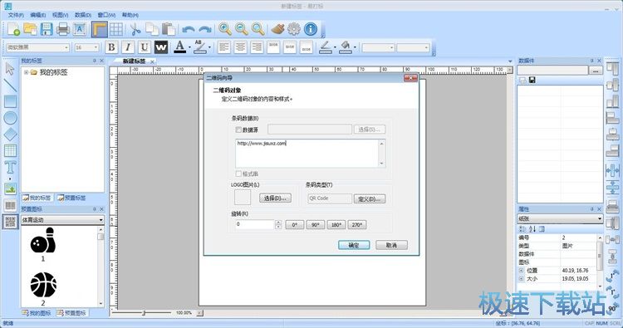Align text center
623x328 pixels.
point(240,47)
